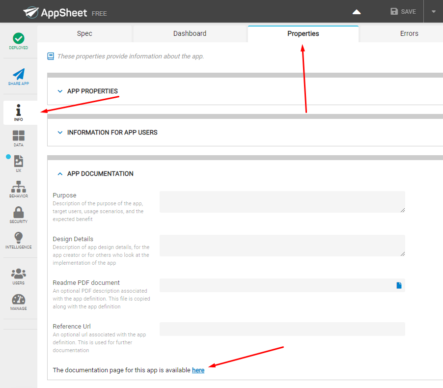
Task: Click the book icon beside properties description
Action: [x=51, y=56]
